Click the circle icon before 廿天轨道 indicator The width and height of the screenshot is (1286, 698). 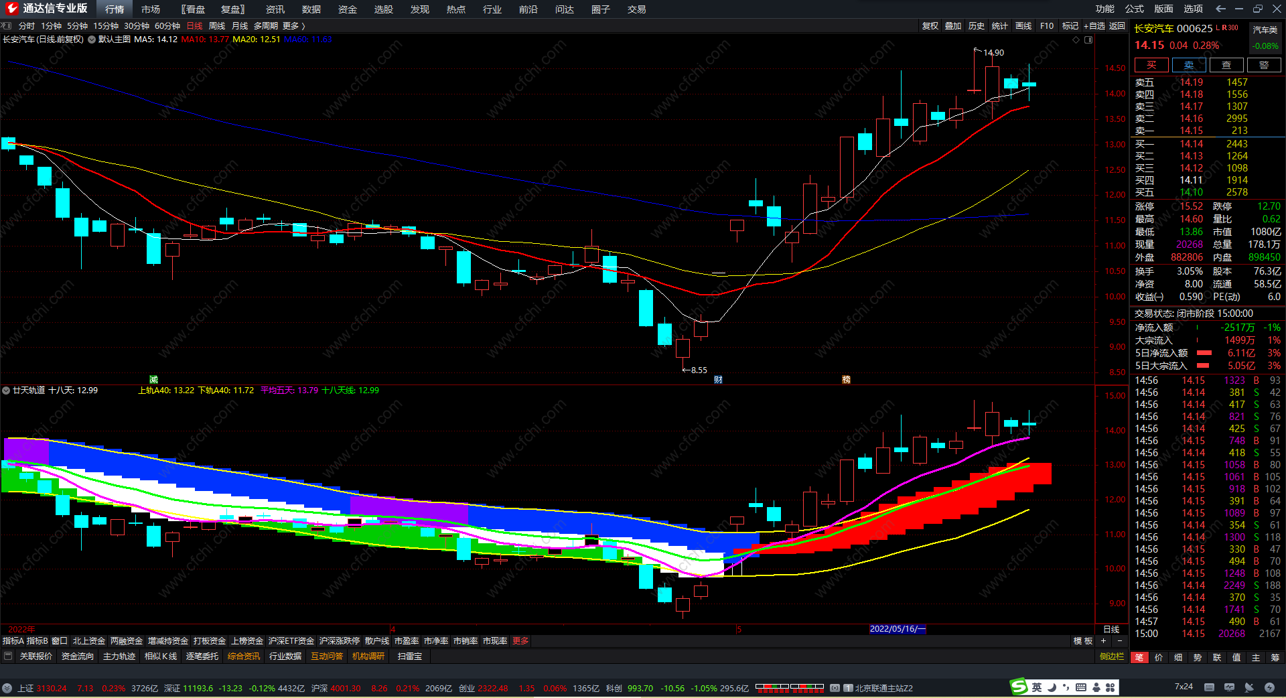point(6,391)
